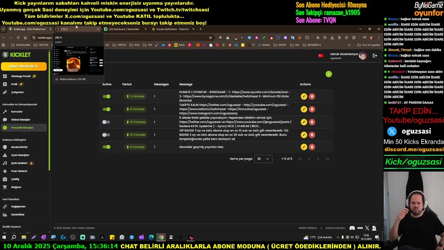Delete the 13 minutes message row

tap(312, 122)
